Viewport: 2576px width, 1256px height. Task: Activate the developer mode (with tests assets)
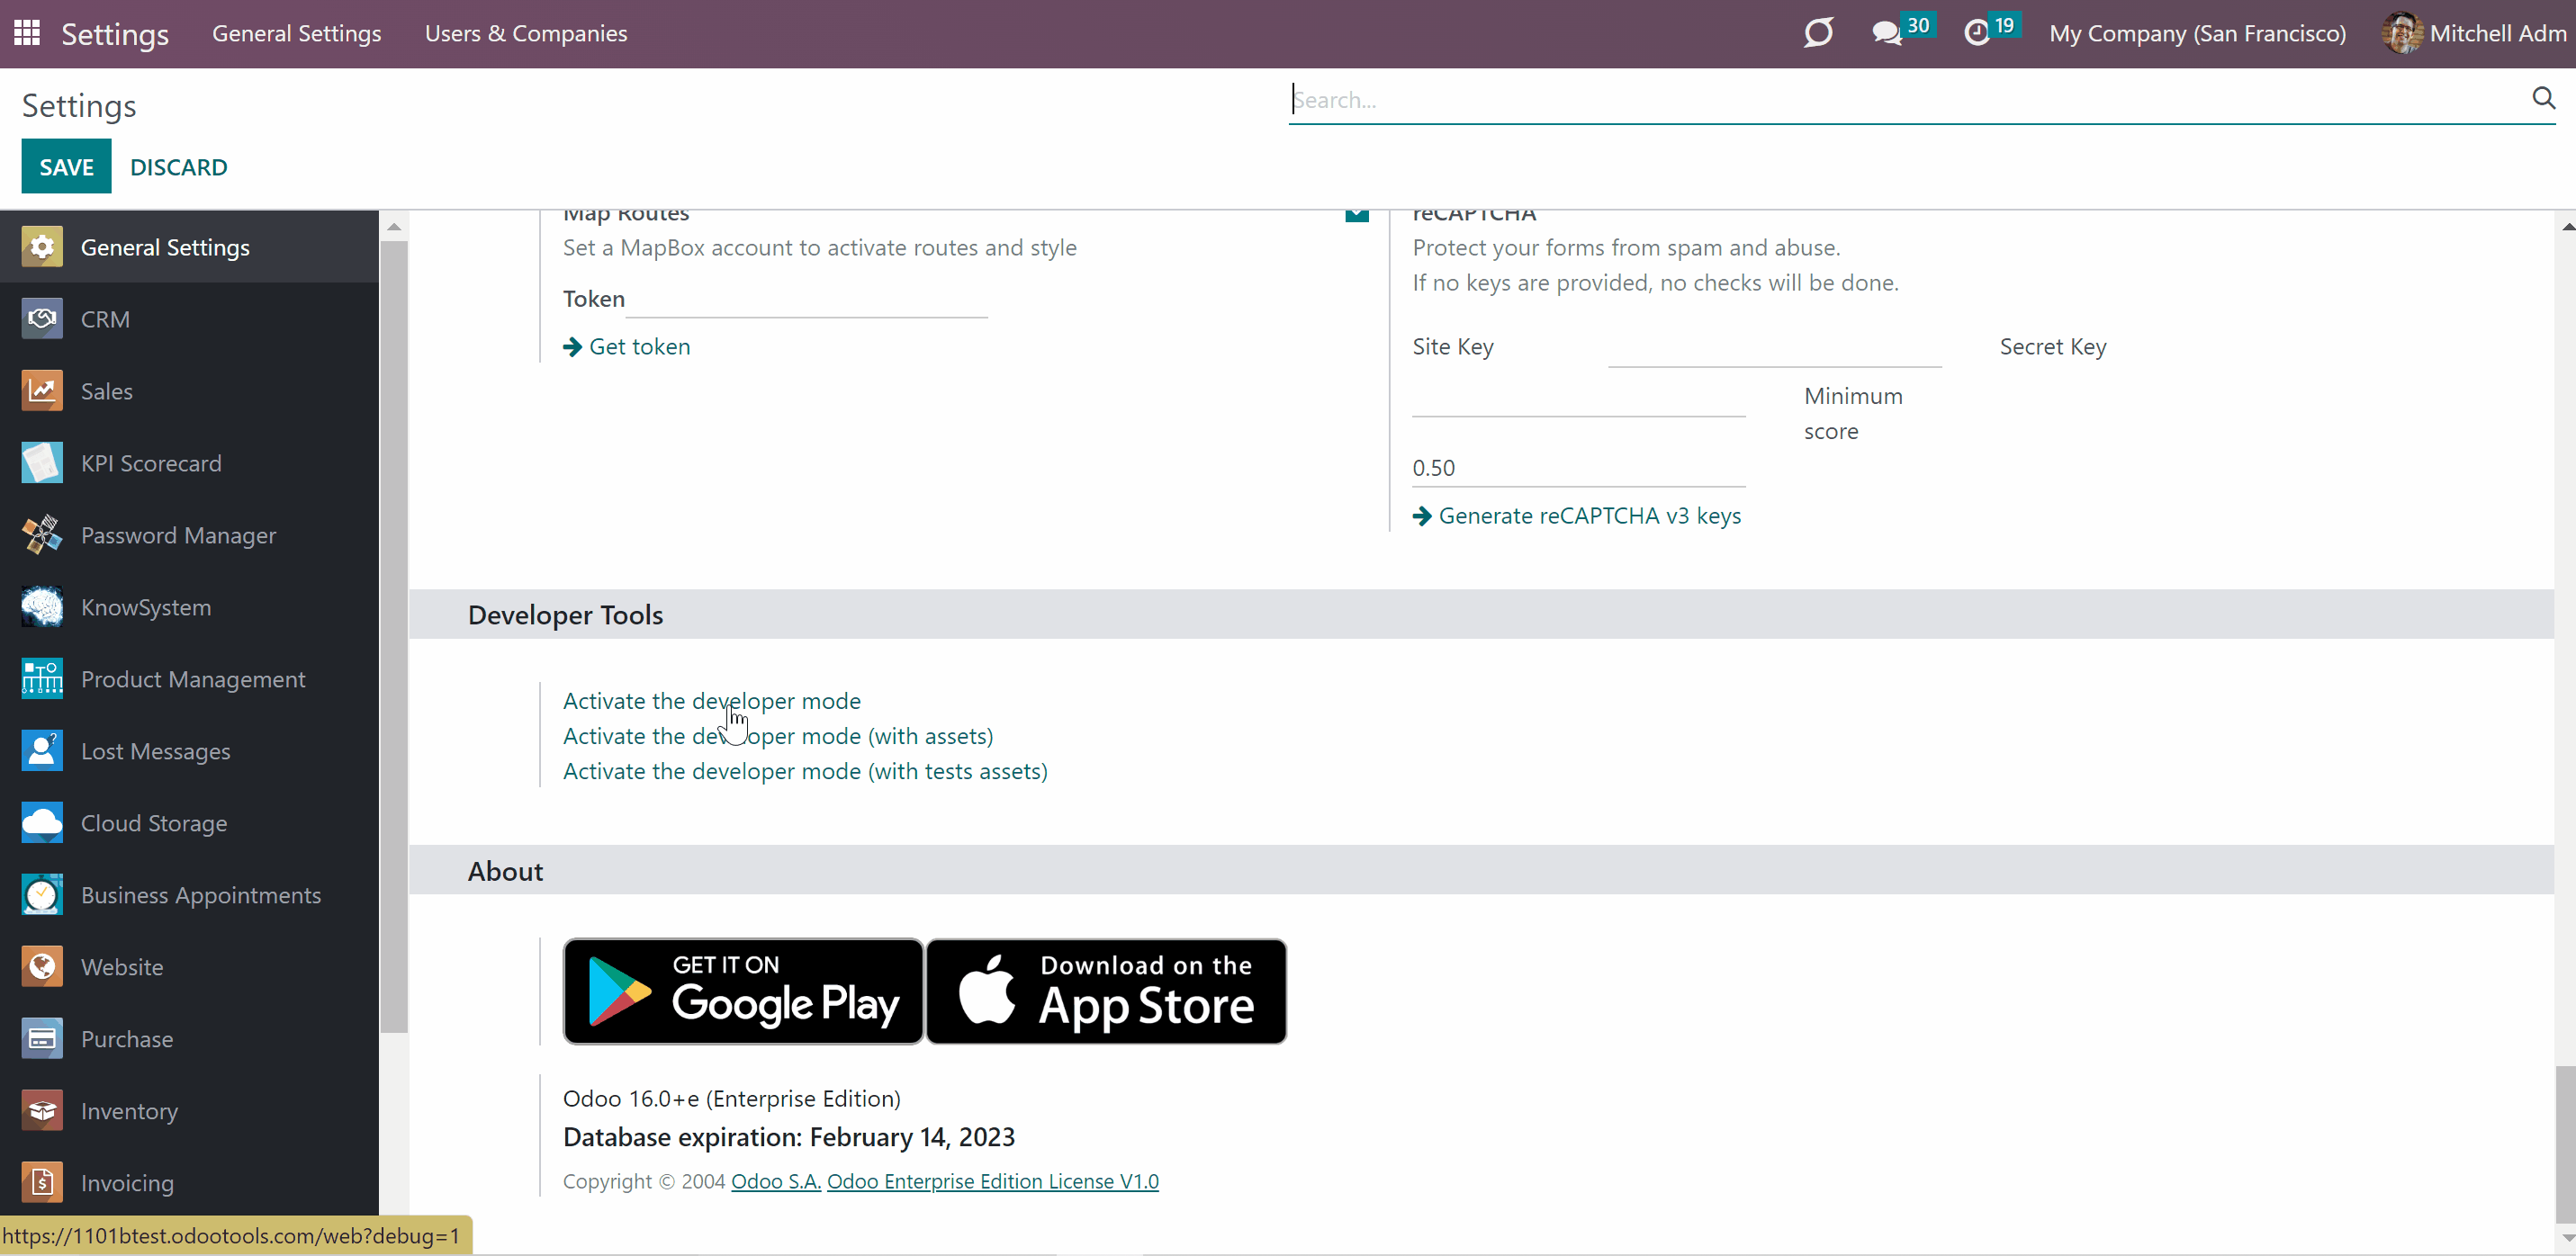coord(805,770)
